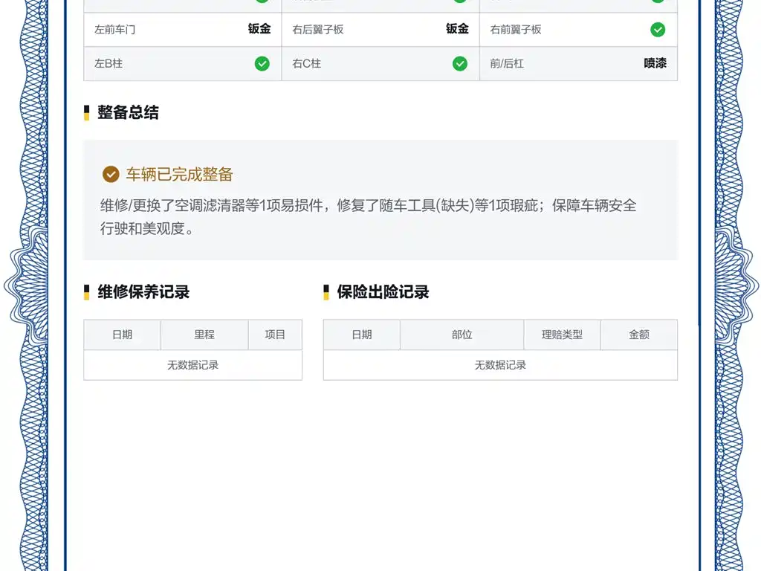
Task: Click the 日期 column in 保险出险记录 table
Action: click(x=362, y=335)
